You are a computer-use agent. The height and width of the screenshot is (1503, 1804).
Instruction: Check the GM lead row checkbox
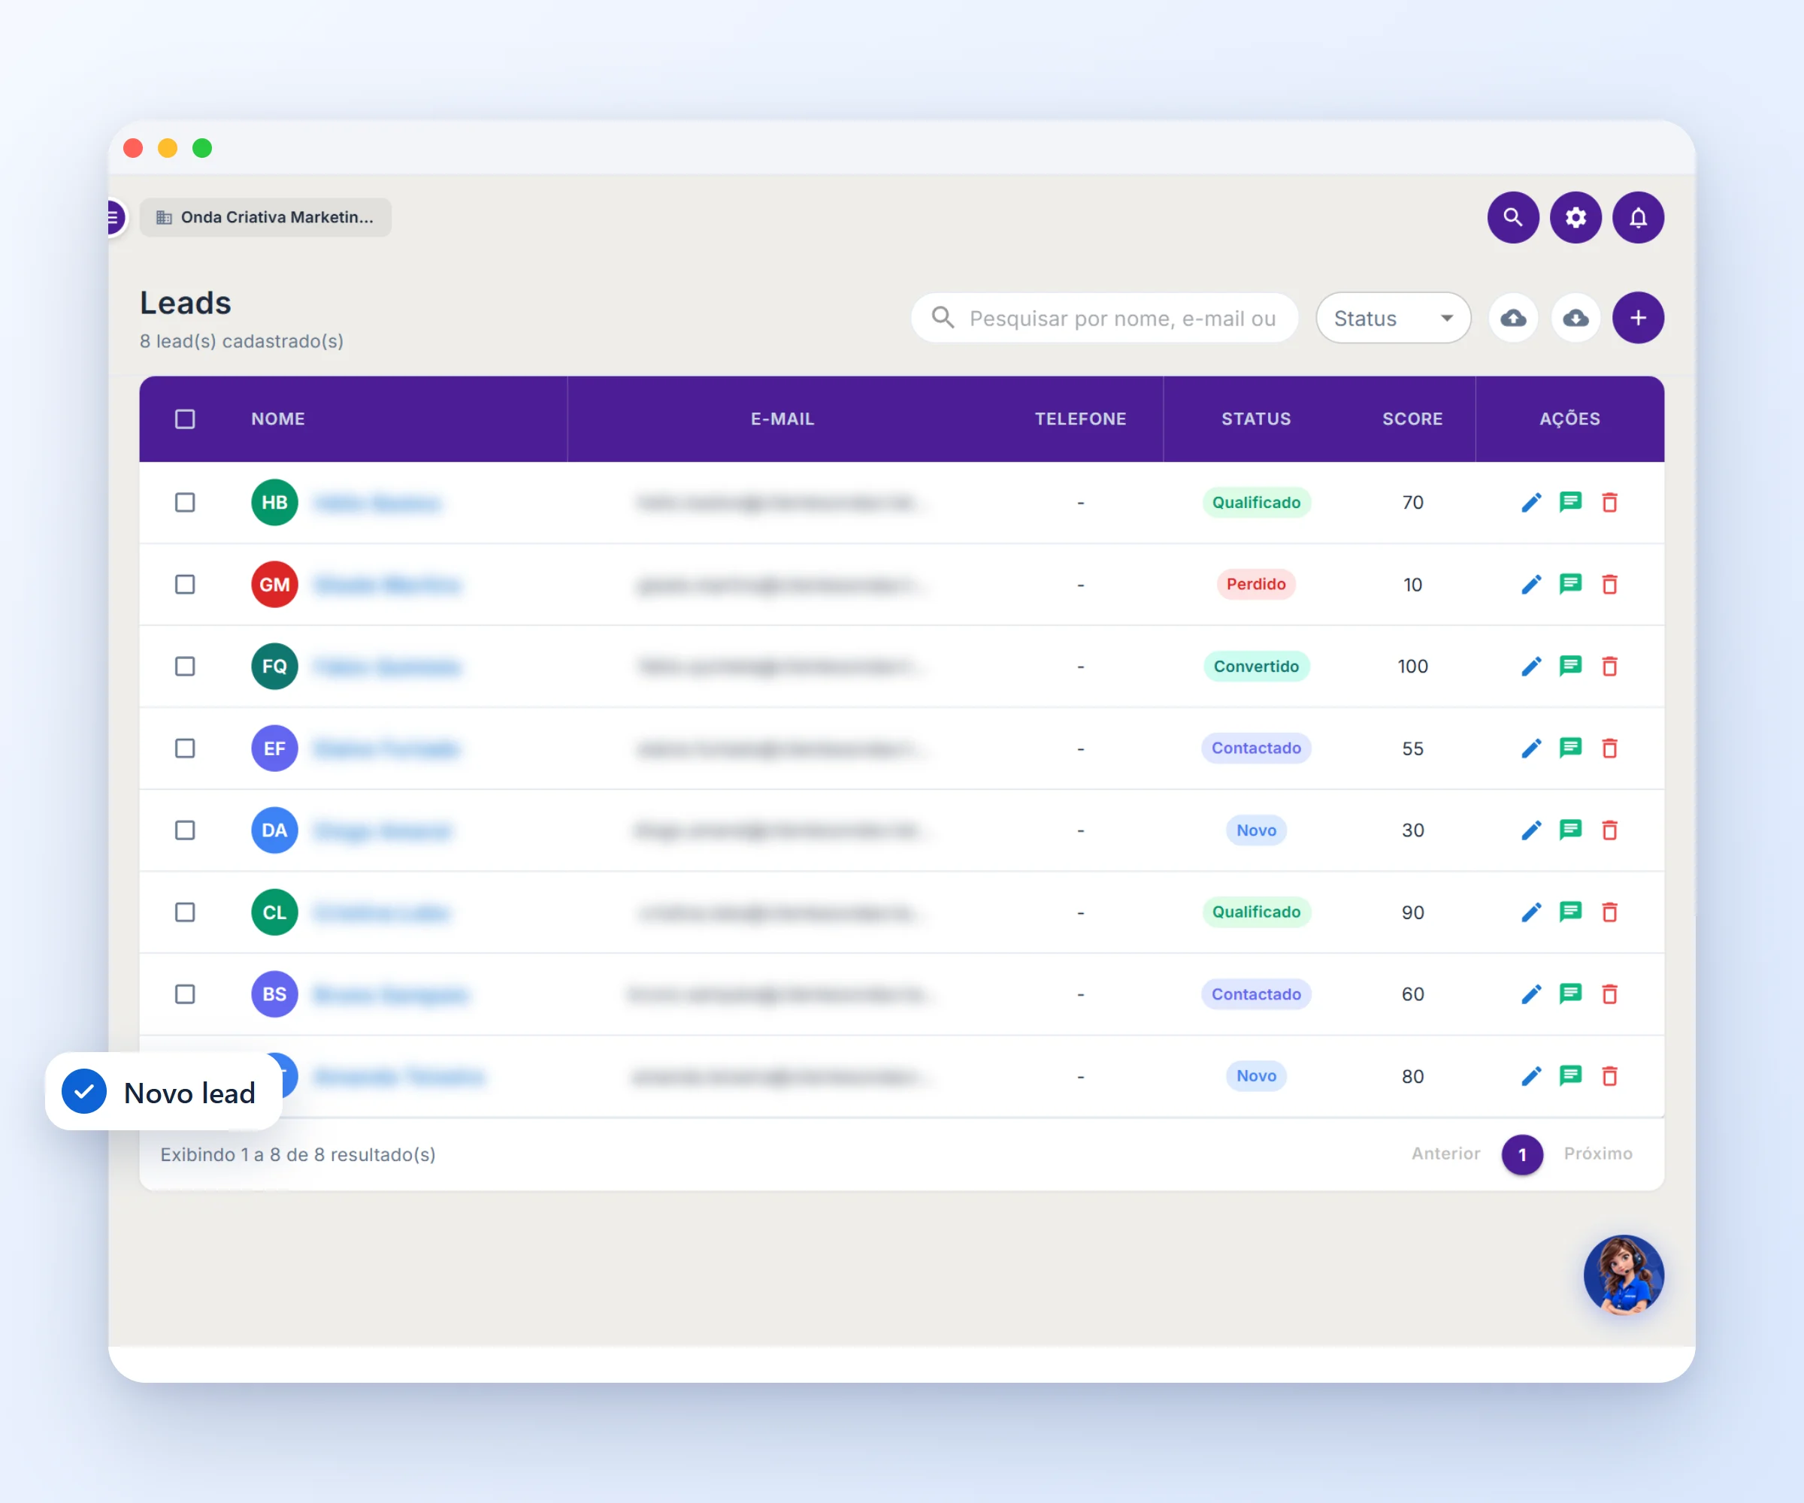point(185,584)
